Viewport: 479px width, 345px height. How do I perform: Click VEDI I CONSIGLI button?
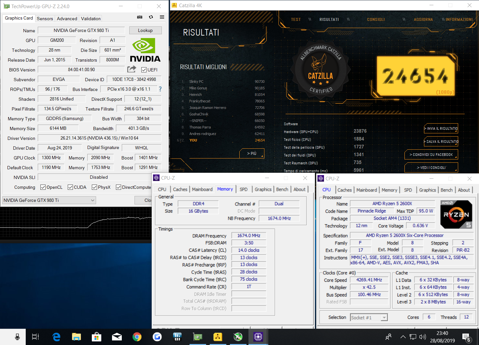click(431, 168)
